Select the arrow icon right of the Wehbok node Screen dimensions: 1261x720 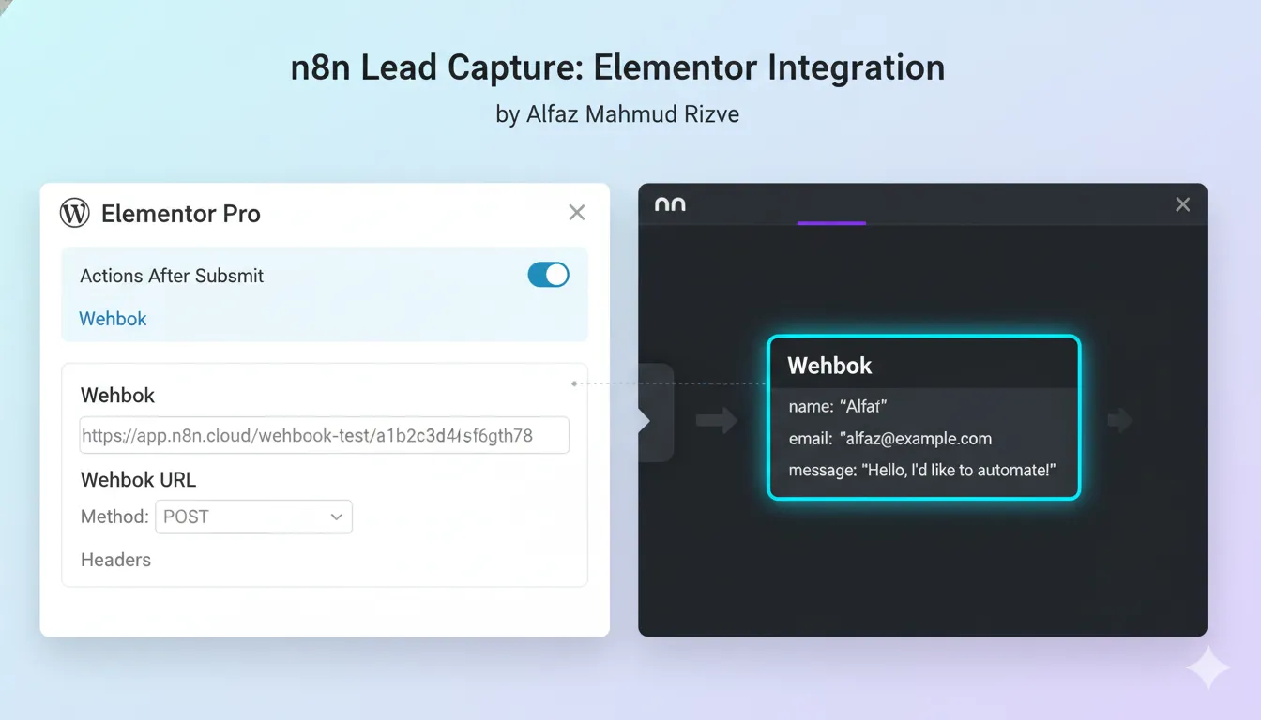(1120, 420)
